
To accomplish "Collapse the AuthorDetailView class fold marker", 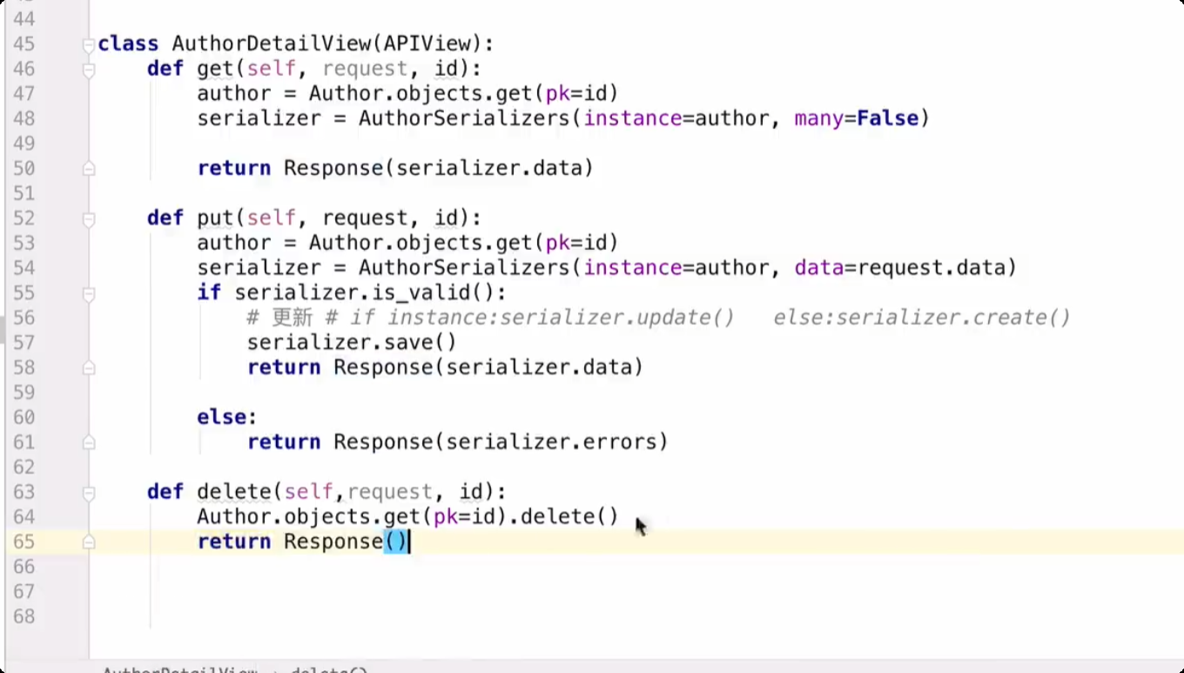I will click(x=88, y=44).
